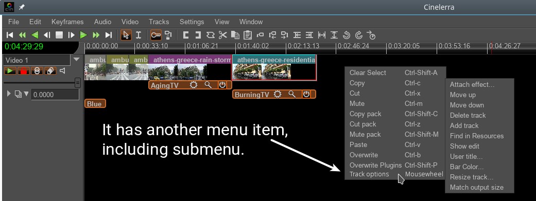
Task: Click the Video 1 track title field
Action: pos(37,60)
